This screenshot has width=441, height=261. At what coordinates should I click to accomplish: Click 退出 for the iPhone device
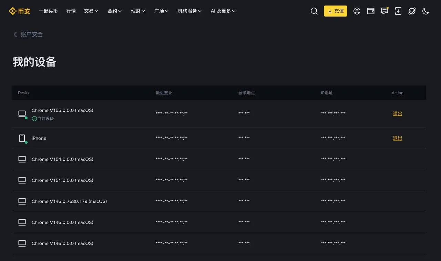tap(398, 138)
